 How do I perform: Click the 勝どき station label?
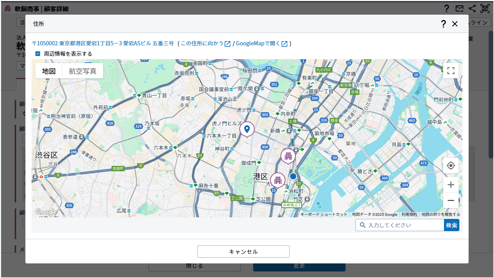(365, 171)
